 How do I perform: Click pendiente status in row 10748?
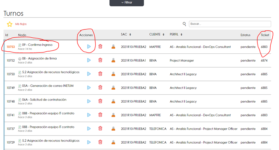[248, 101]
